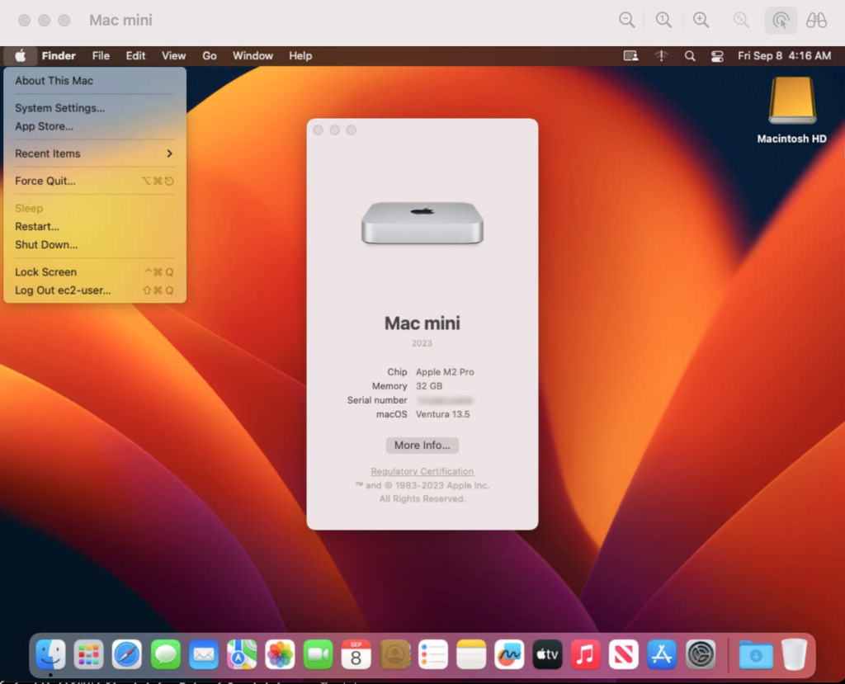Zoom in using the magnifier plus icon

pos(701,20)
